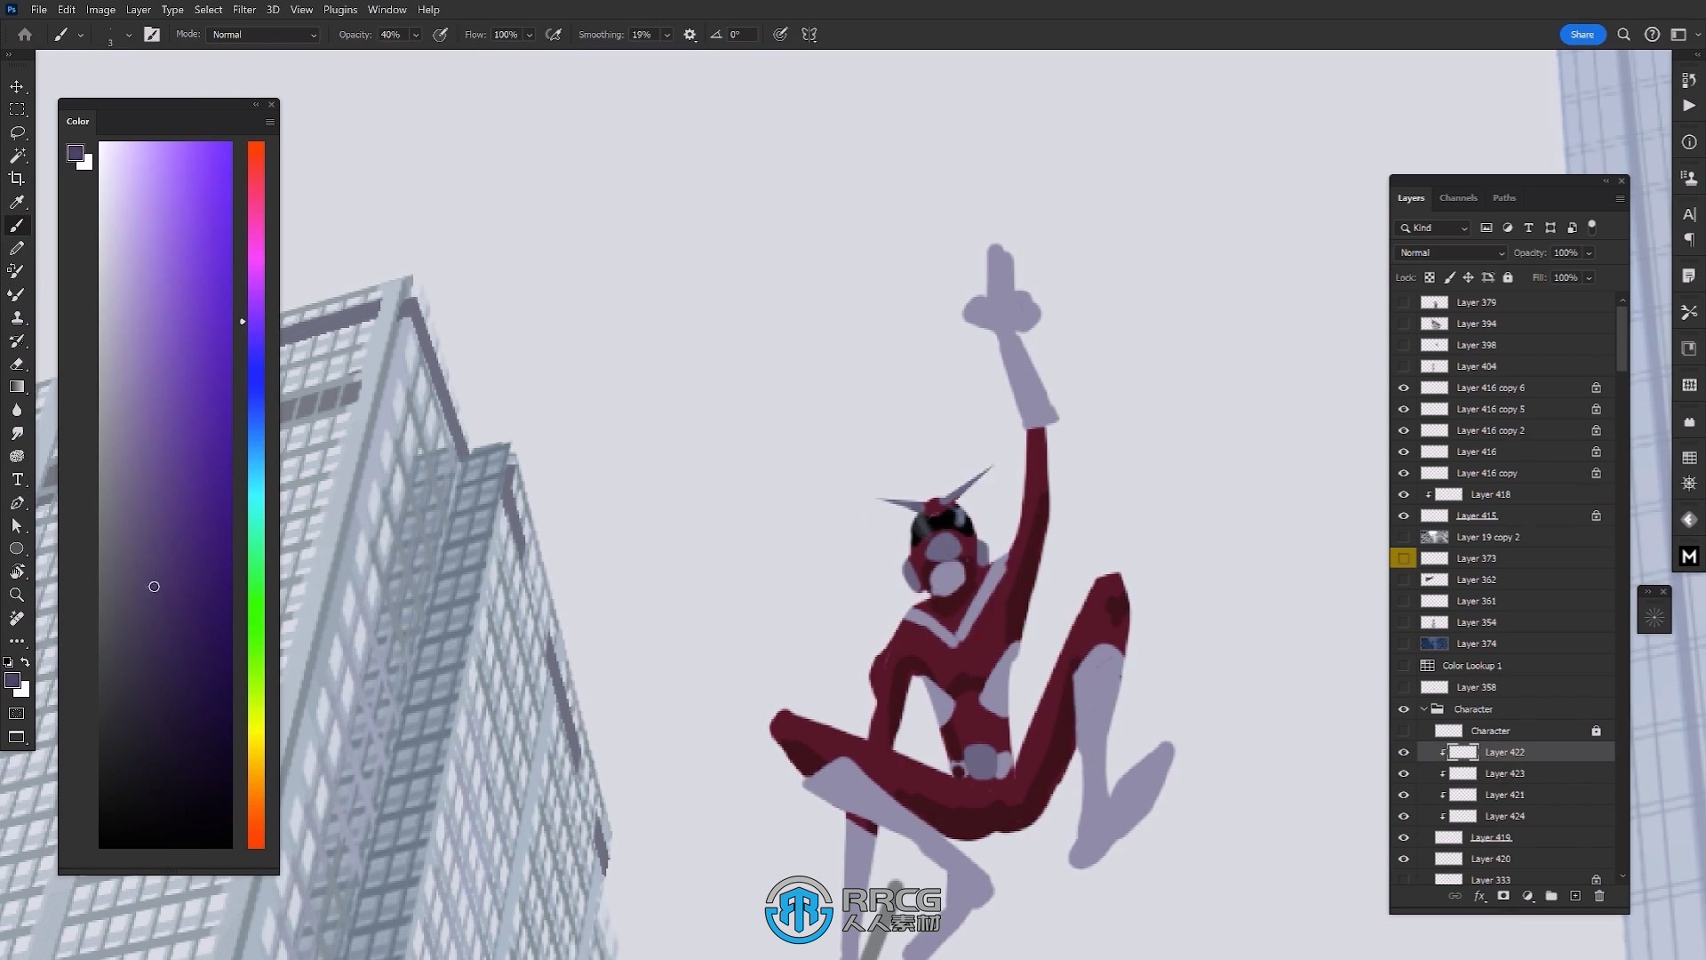1706x960 pixels.
Task: Show Layer 379 visibility box
Action: pos(1404,302)
